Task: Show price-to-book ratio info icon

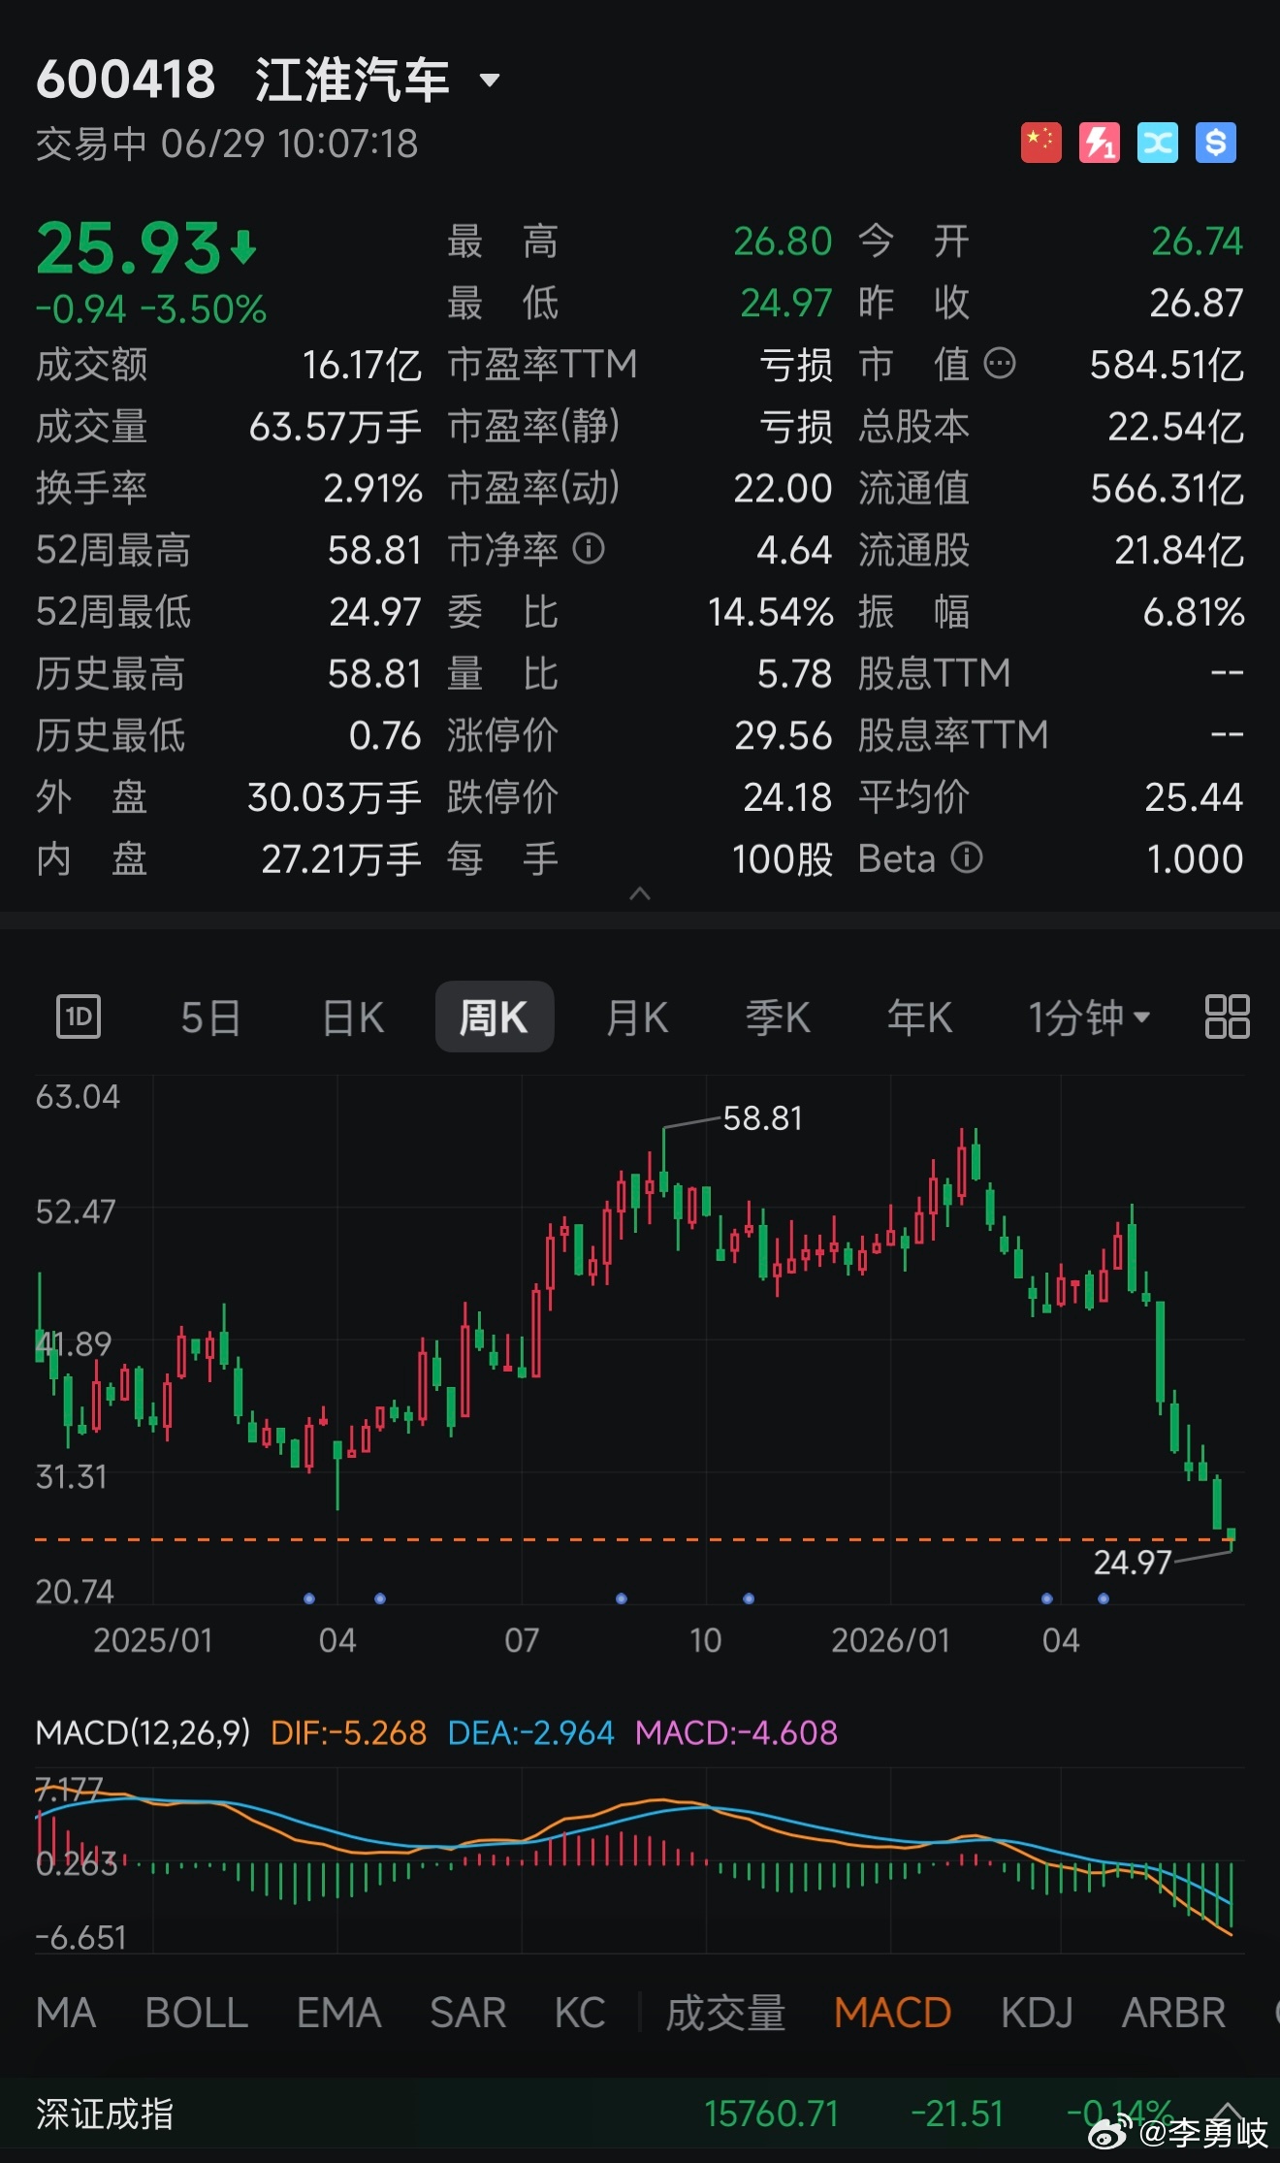Action: pyautogui.click(x=589, y=549)
